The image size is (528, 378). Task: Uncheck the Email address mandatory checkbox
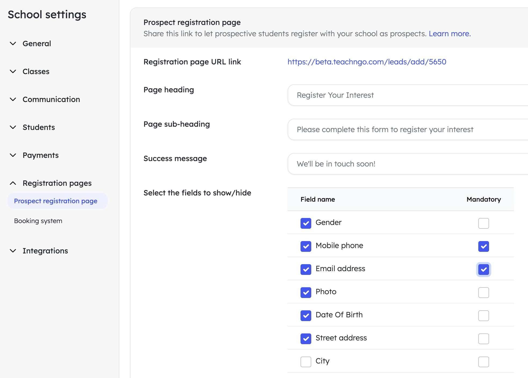click(483, 270)
